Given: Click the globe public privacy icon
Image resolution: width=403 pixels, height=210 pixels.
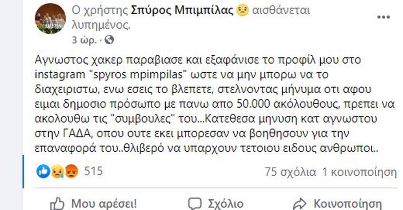Looking at the screenshot, I should pos(110,40).
